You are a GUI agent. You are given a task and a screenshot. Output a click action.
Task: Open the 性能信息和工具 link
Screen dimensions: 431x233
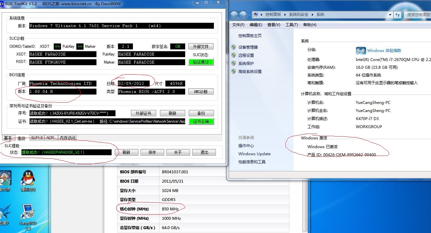pyautogui.click(x=252, y=162)
